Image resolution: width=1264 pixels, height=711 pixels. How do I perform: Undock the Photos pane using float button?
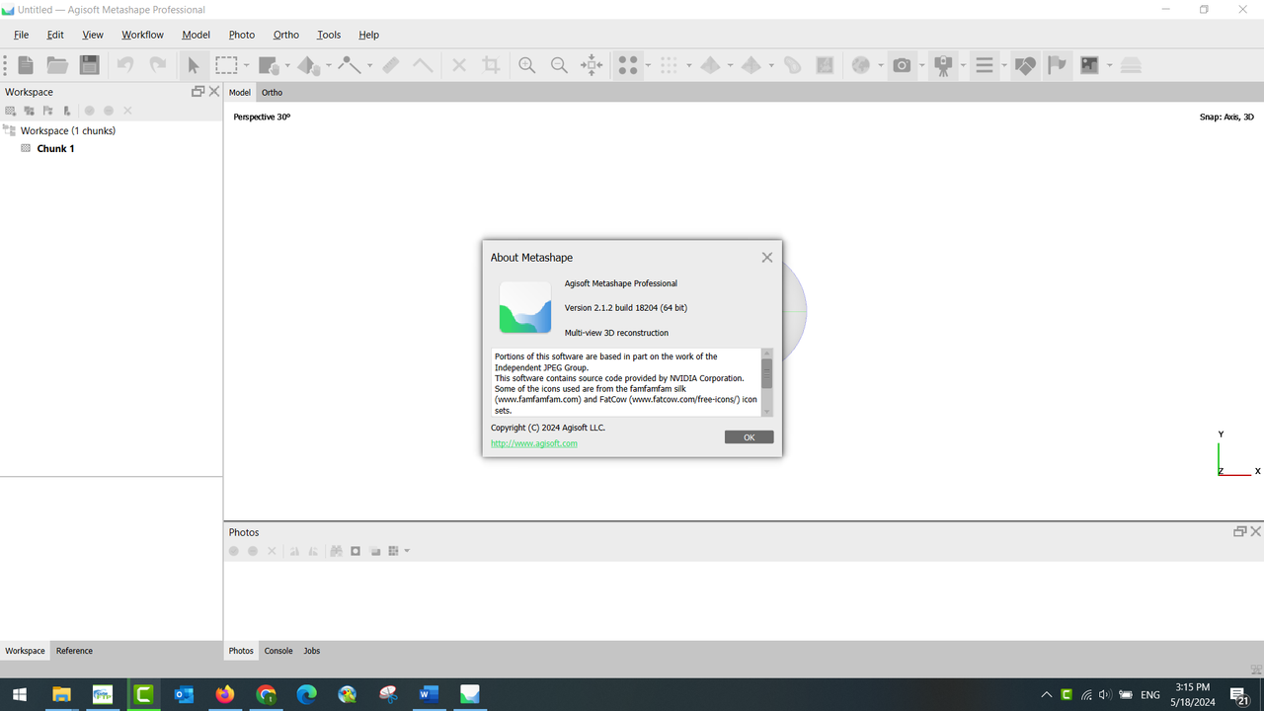click(1240, 531)
